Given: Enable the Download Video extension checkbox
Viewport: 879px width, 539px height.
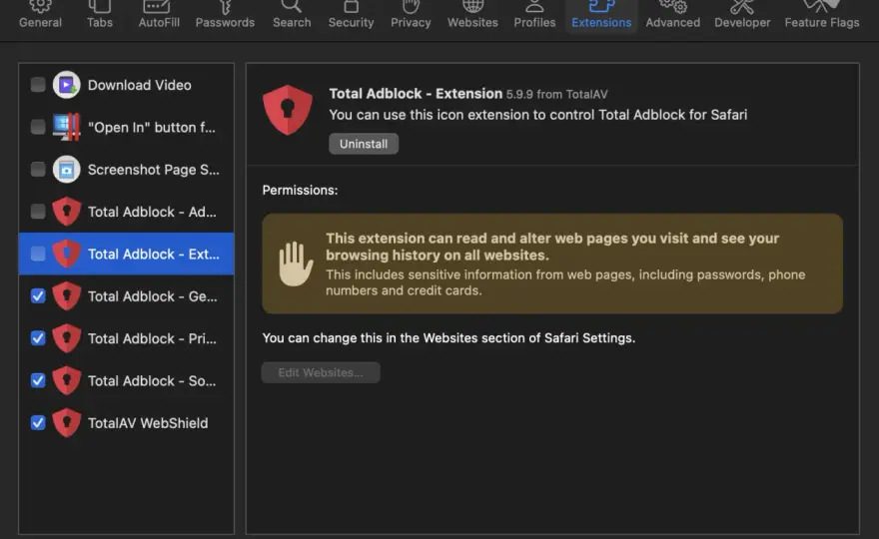Looking at the screenshot, I should click(38, 85).
